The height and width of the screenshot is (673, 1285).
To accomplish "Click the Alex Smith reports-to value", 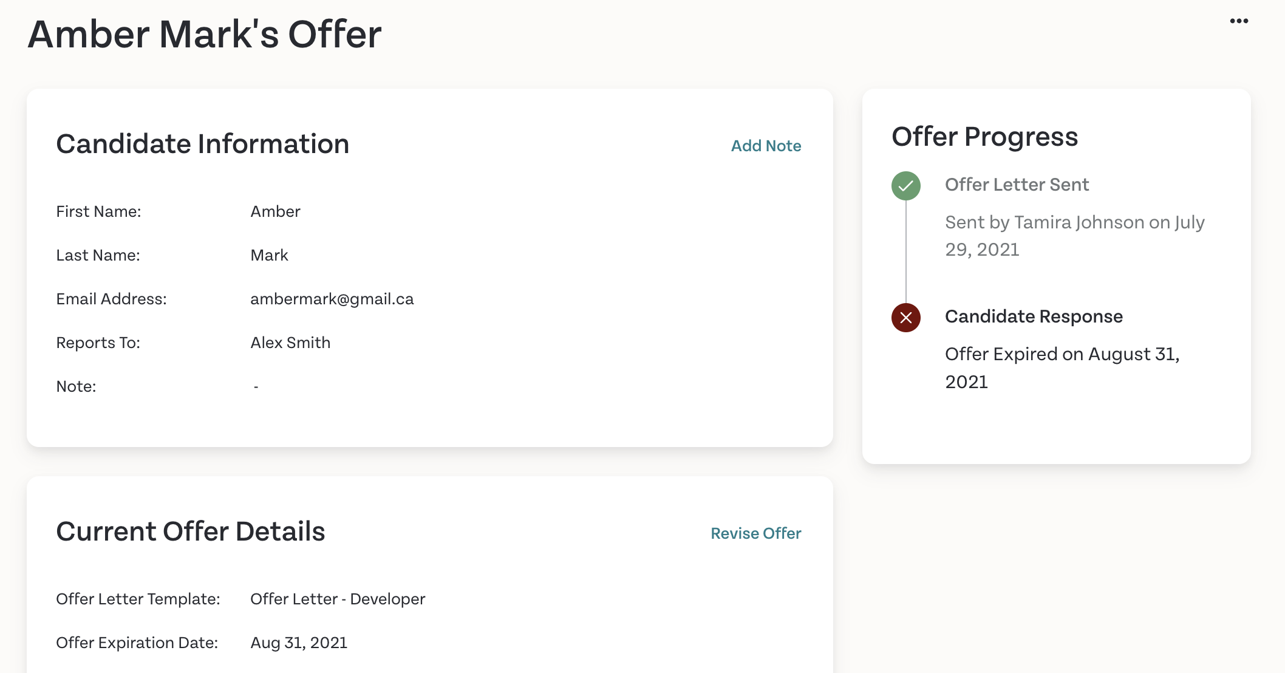I will coord(290,343).
